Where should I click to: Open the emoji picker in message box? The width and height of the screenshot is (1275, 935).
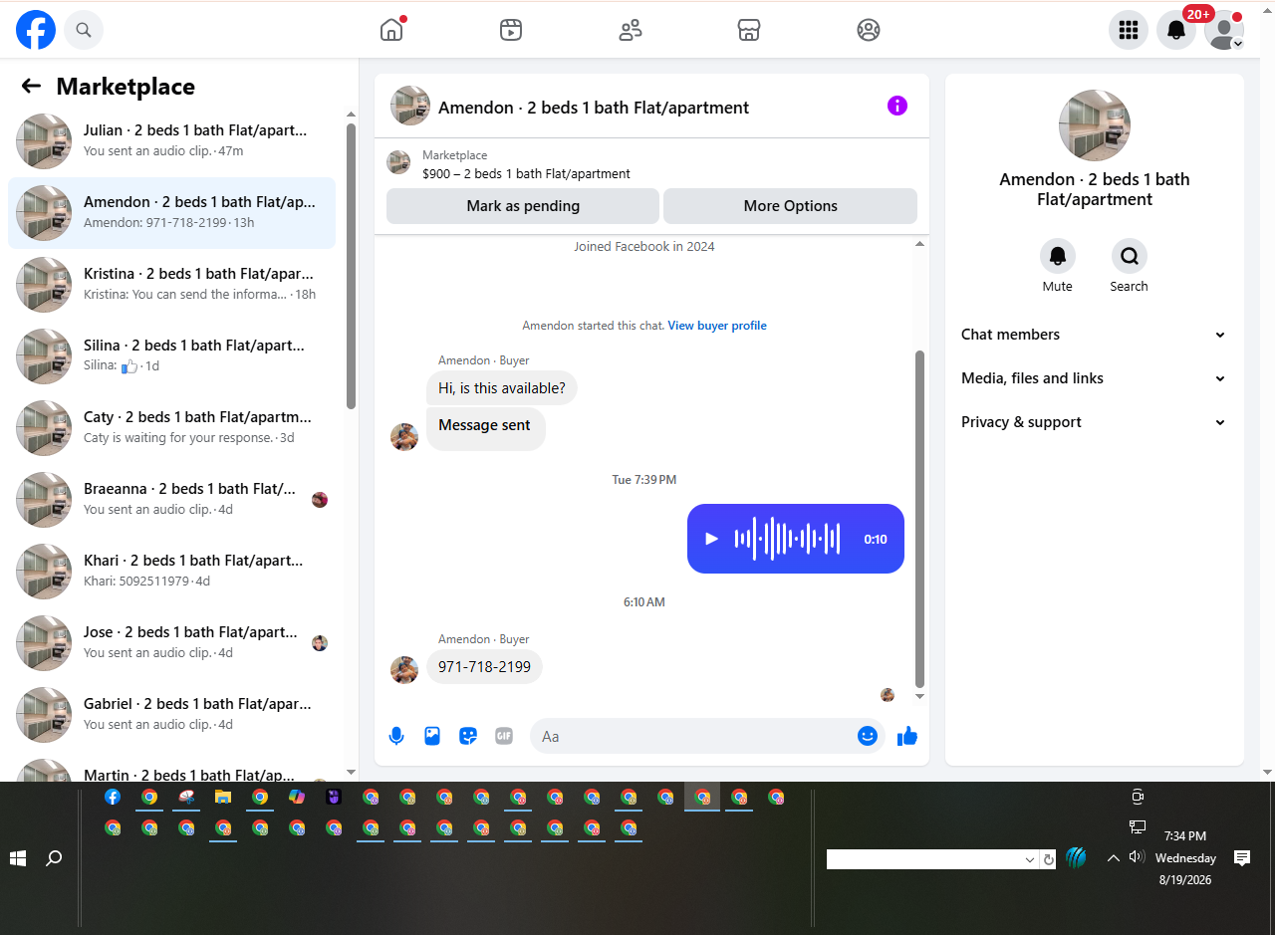[868, 736]
